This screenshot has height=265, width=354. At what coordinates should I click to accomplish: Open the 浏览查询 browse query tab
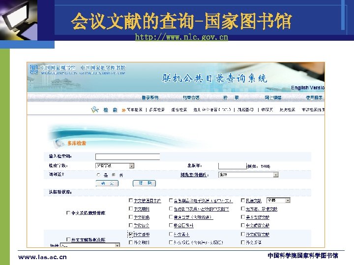pyautogui.click(x=245, y=110)
